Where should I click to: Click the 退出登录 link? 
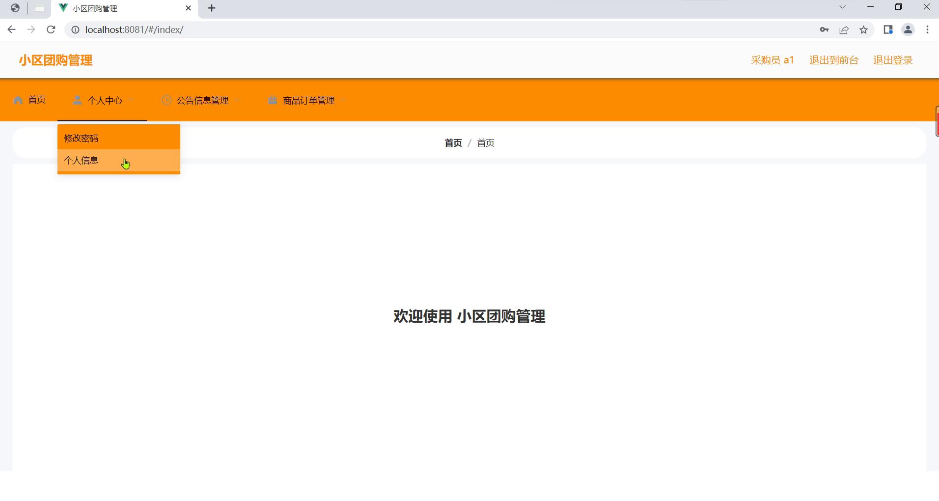(x=892, y=60)
